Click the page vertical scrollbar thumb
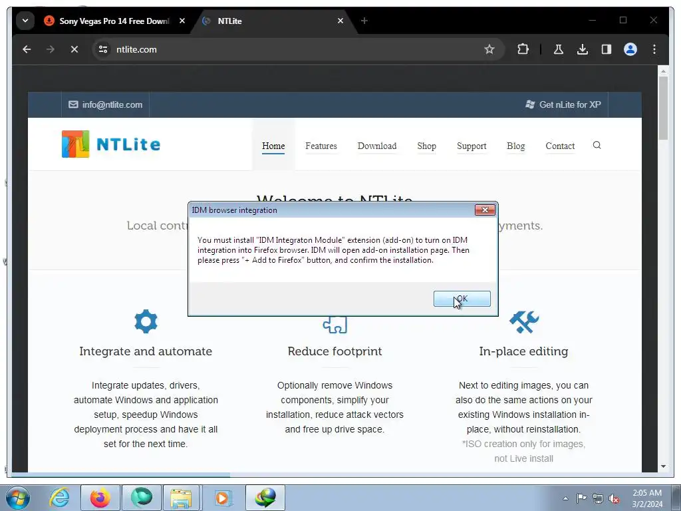The width and height of the screenshot is (681, 511). tap(663, 108)
